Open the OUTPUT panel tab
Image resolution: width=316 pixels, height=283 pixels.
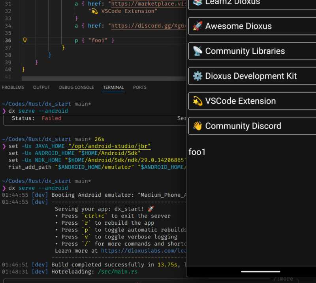point(41,88)
